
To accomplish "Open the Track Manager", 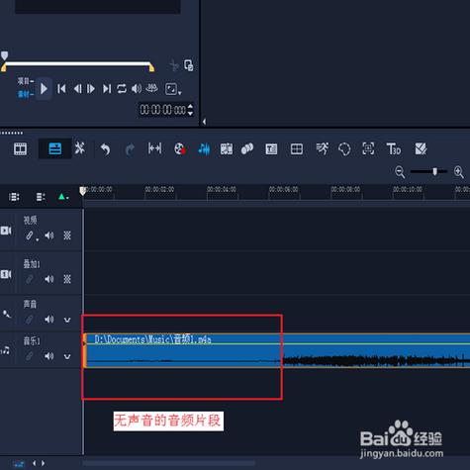I will point(41,197).
